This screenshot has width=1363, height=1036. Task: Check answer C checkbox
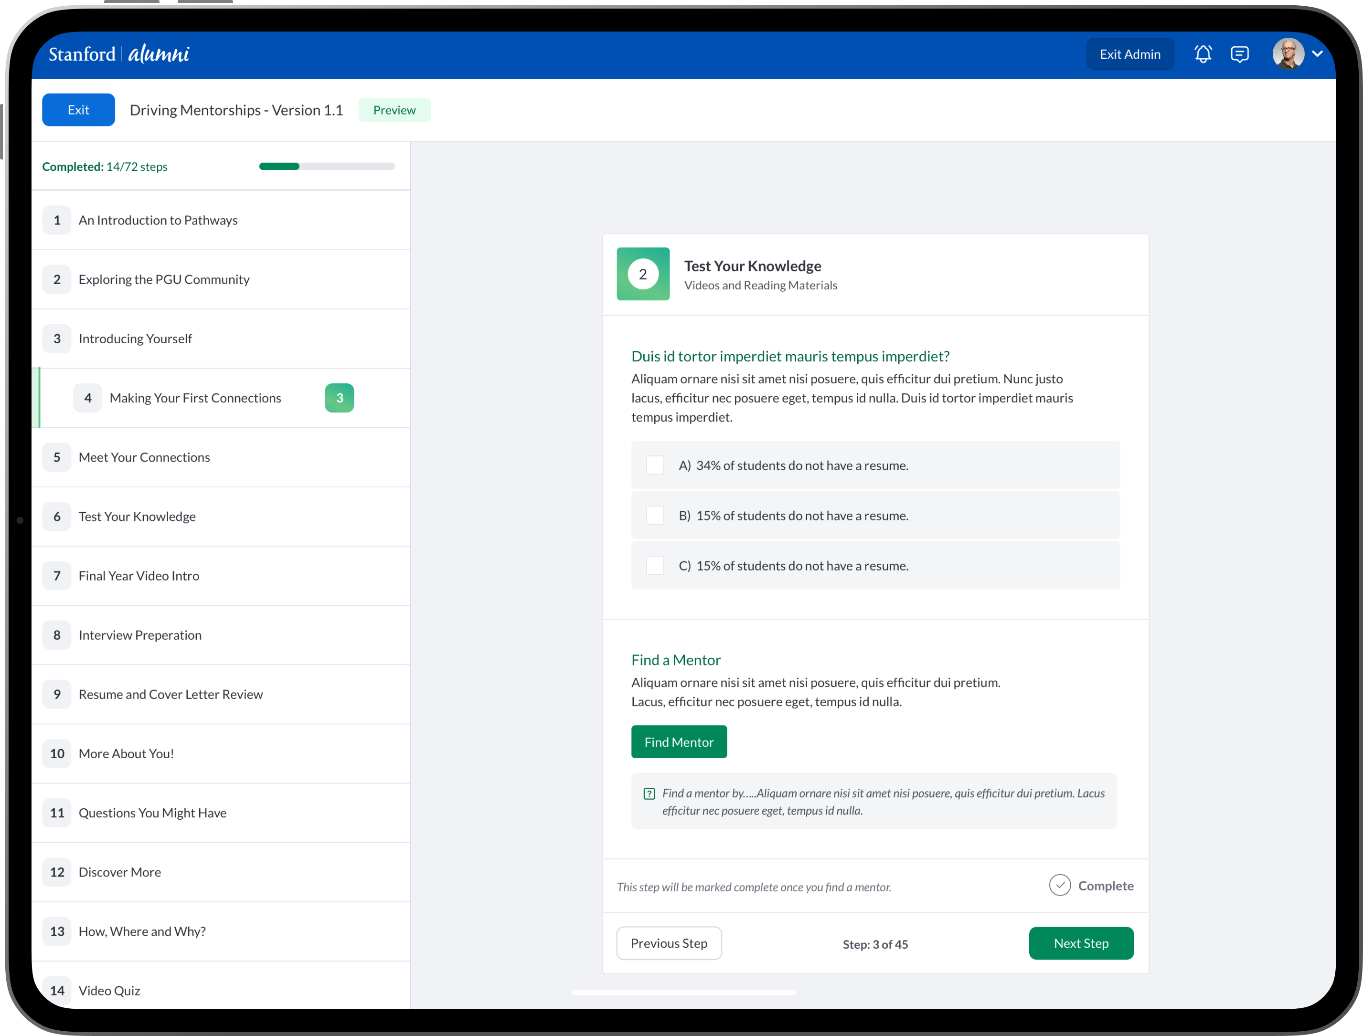[x=655, y=565]
